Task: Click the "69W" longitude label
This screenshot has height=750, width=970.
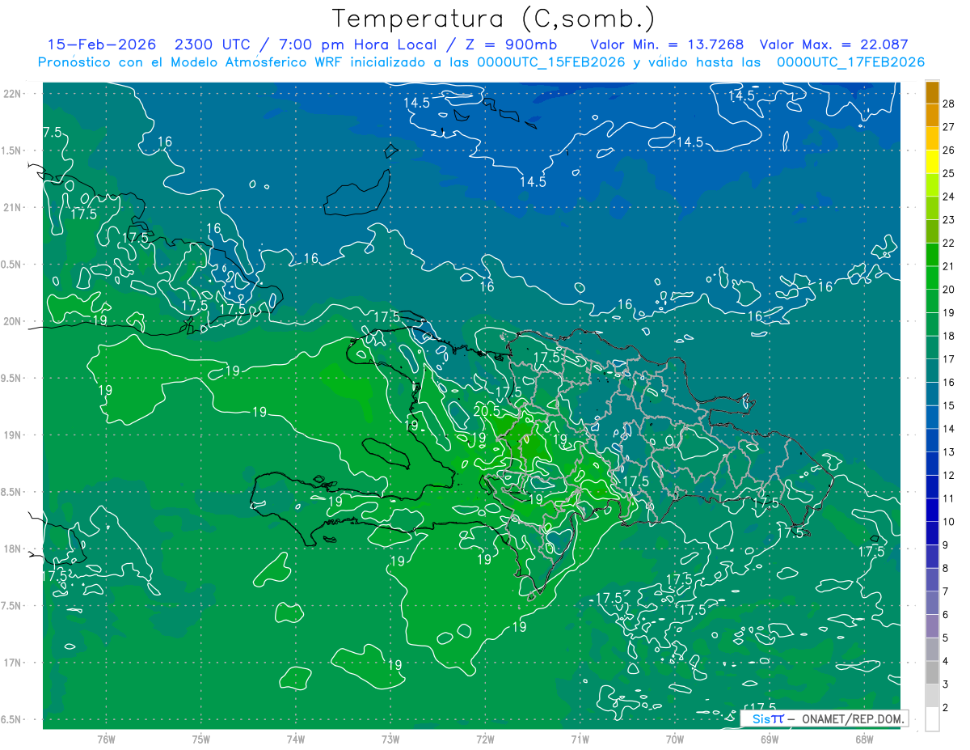Action: pyautogui.click(x=770, y=739)
